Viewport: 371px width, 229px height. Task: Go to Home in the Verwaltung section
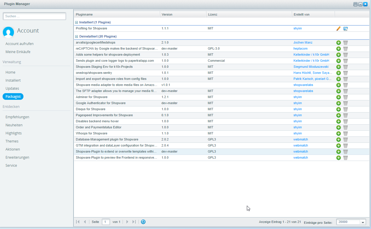click(x=10, y=72)
